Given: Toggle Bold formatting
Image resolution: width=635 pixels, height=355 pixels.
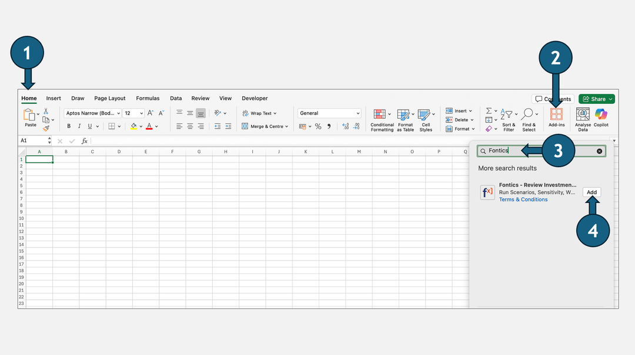Looking at the screenshot, I should [69, 126].
